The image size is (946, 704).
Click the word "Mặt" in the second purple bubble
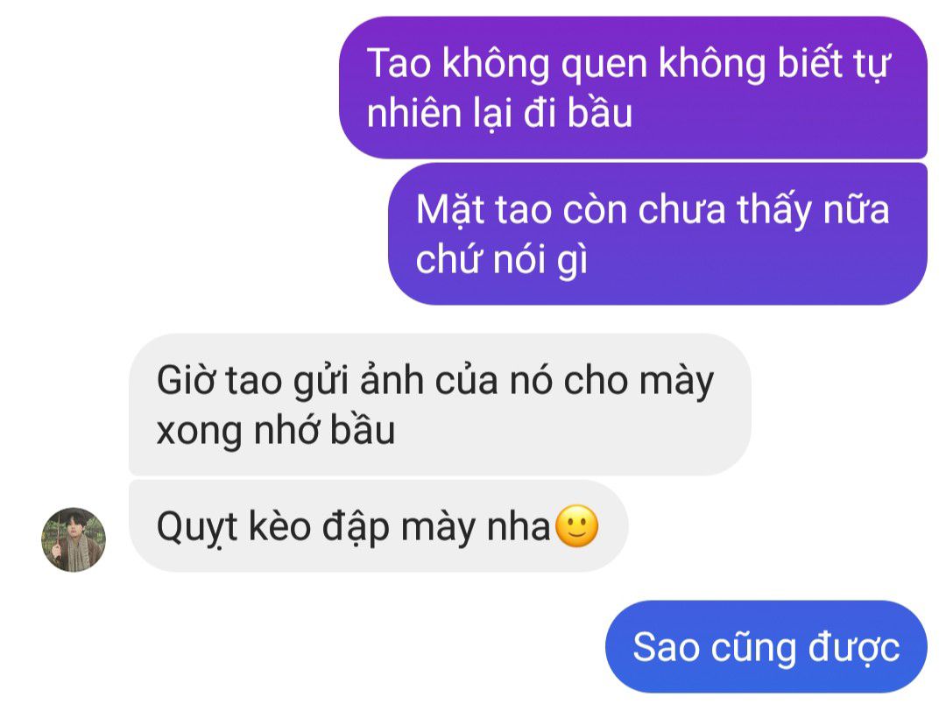click(x=450, y=209)
